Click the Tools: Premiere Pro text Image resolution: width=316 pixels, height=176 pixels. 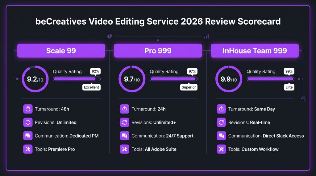(x=55, y=149)
